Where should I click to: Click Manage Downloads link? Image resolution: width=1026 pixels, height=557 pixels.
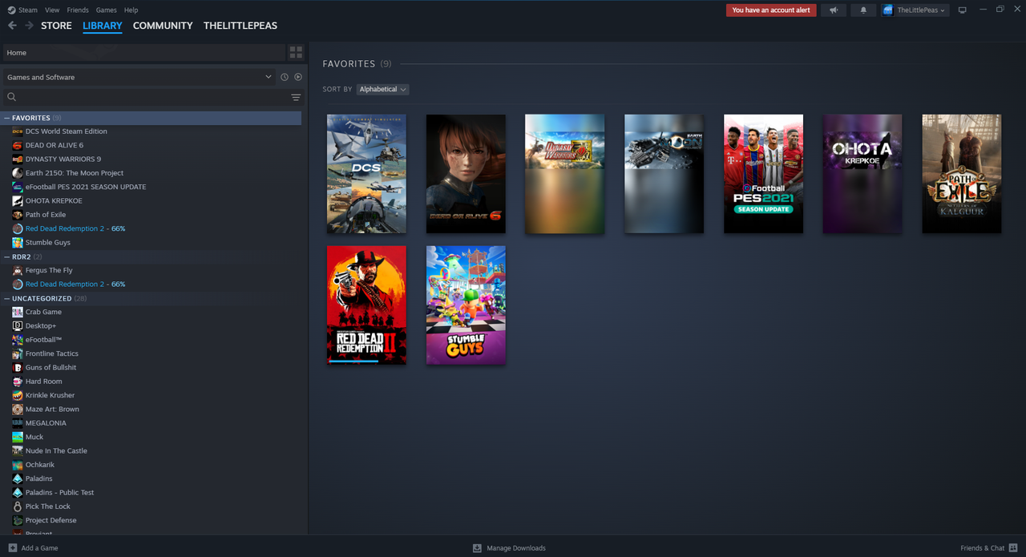(x=516, y=548)
